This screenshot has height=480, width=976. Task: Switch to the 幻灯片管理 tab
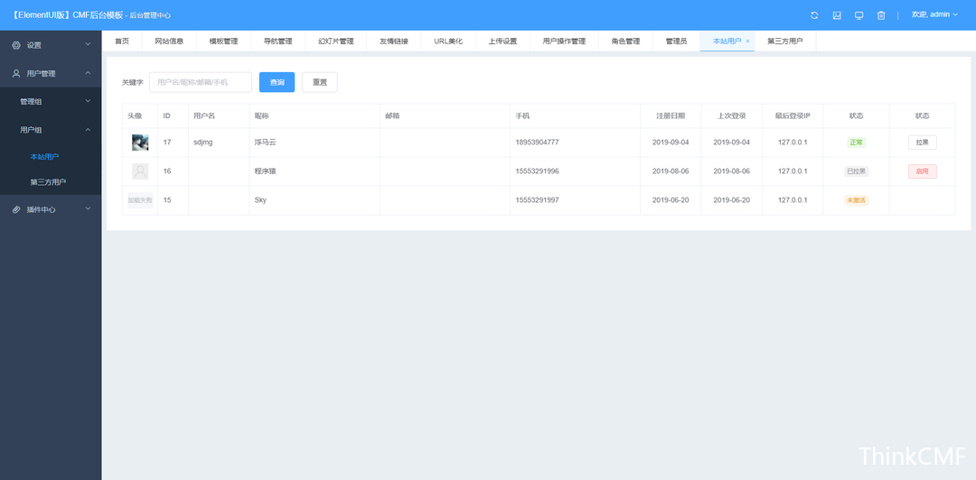pyautogui.click(x=335, y=41)
